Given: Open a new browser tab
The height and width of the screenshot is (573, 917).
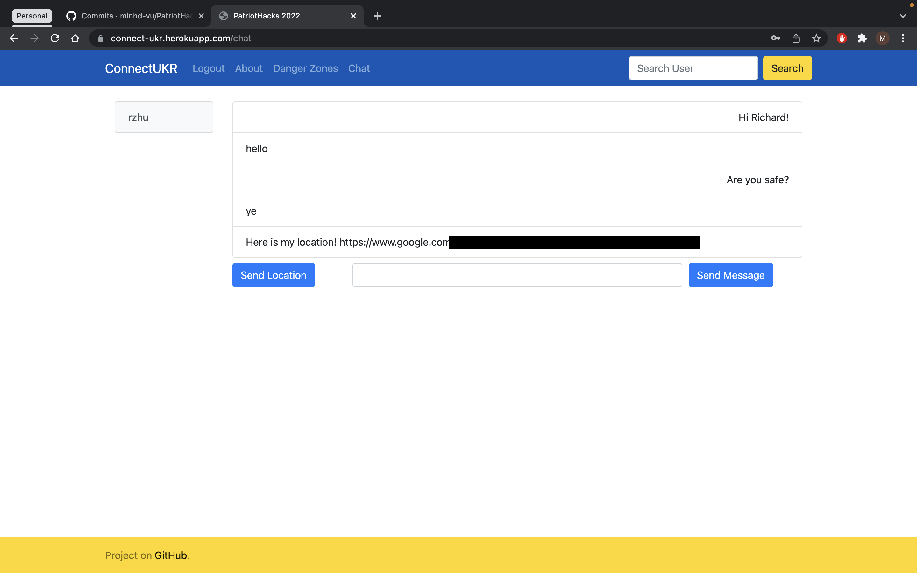Looking at the screenshot, I should coord(377,16).
